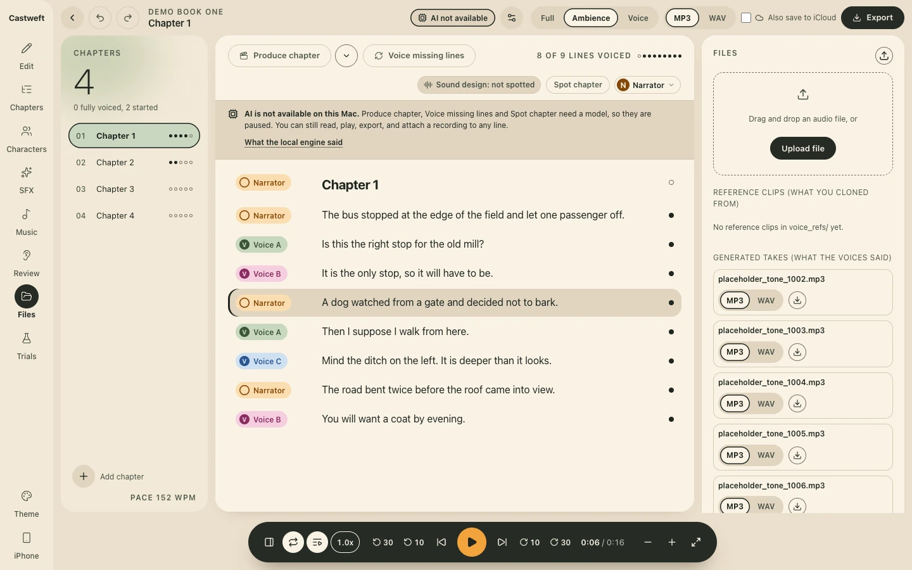The width and height of the screenshot is (912, 570).
Task: Toggle the player sidebar panel icon
Action: point(269,542)
